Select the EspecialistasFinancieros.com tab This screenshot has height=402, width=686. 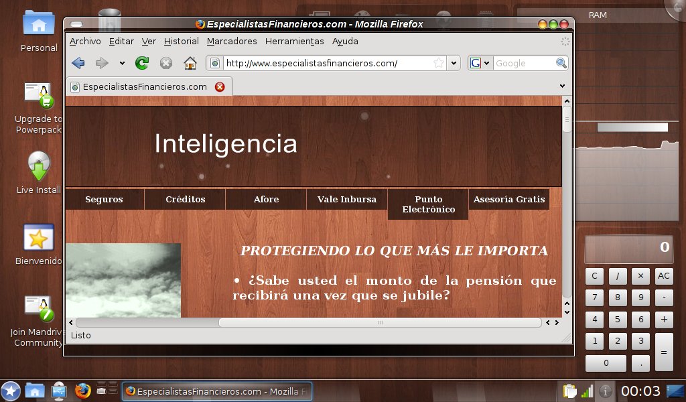tap(149, 86)
